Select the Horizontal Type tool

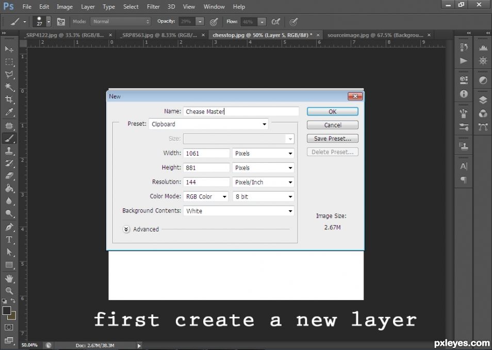(9, 240)
